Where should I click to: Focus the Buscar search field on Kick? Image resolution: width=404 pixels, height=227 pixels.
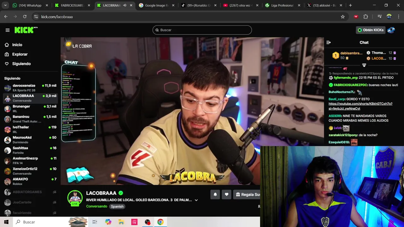click(202, 30)
